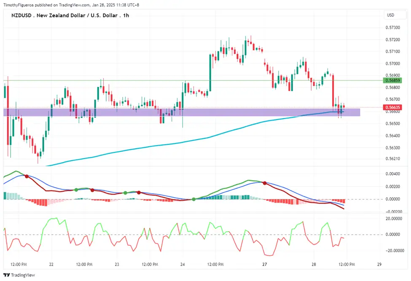Click the 0.56800 price axis label

pyautogui.click(x=392, y=87)
